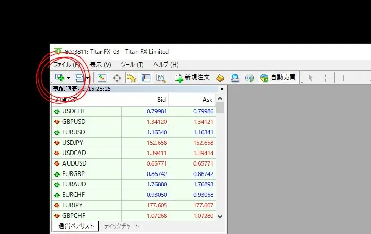Expand the profiles dropdown arrow
This screenshot has width=371, height=234.
88,78
